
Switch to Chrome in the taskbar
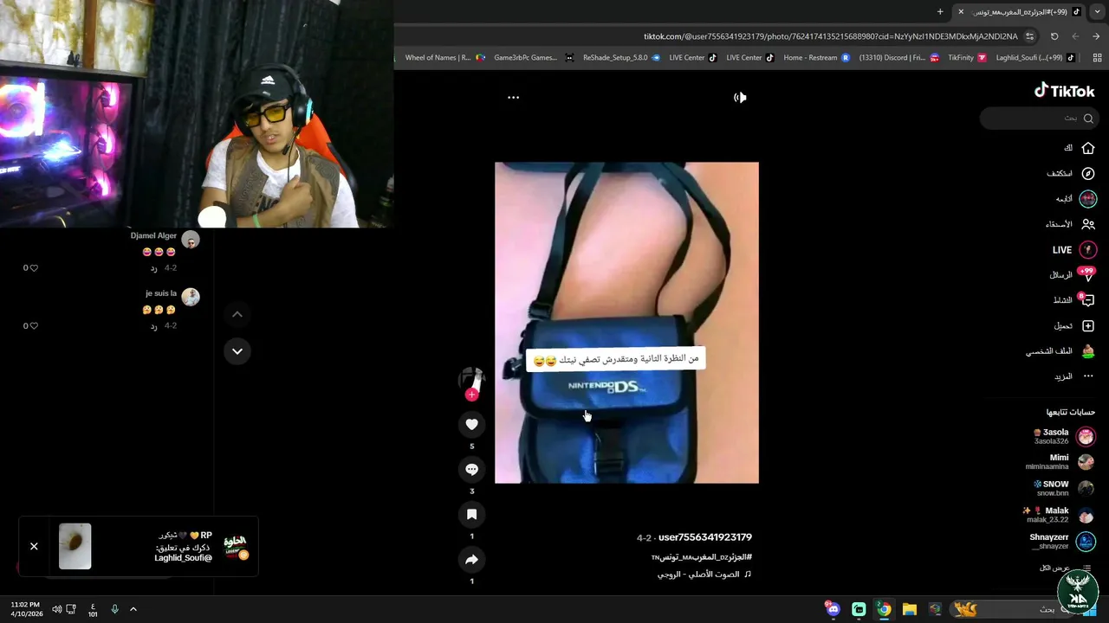tap(884, 609)
